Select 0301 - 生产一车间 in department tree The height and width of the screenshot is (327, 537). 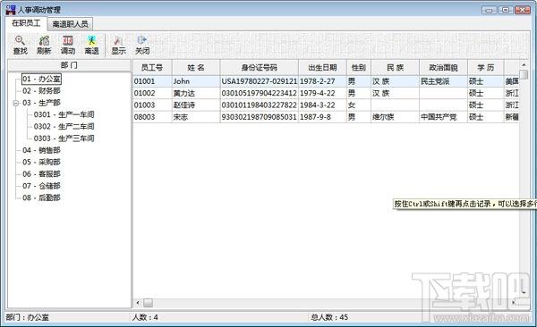coord(64,114)
